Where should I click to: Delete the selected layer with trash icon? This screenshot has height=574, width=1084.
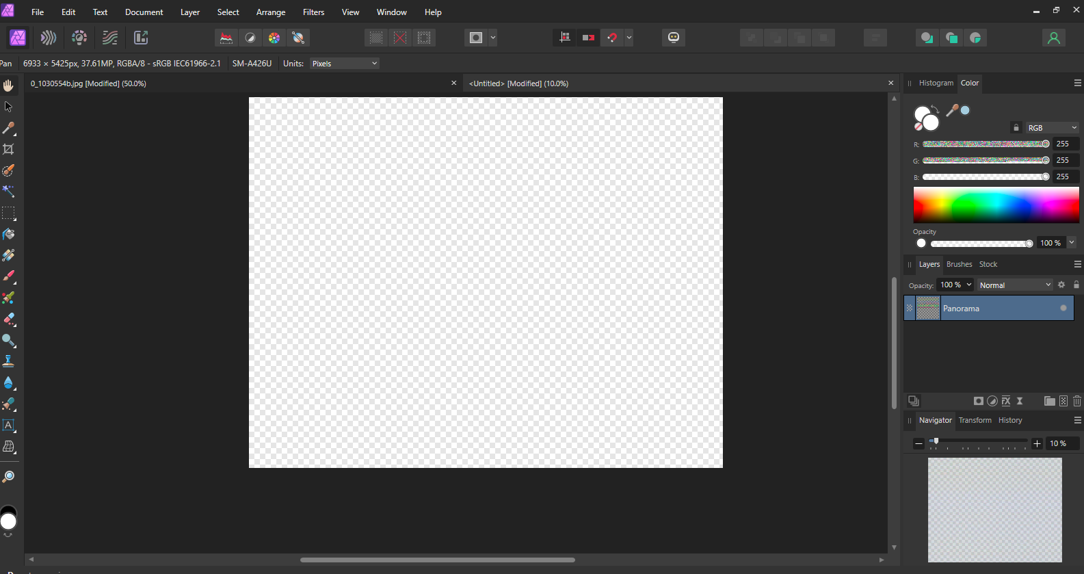coord(1077,401)
